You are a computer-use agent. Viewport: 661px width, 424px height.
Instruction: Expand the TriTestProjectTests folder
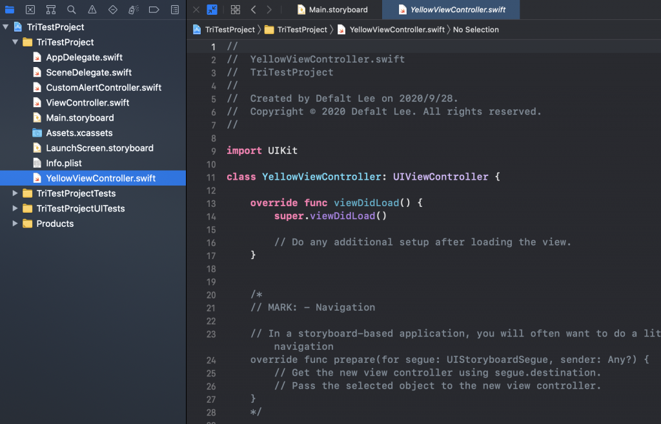click(15, 193)
